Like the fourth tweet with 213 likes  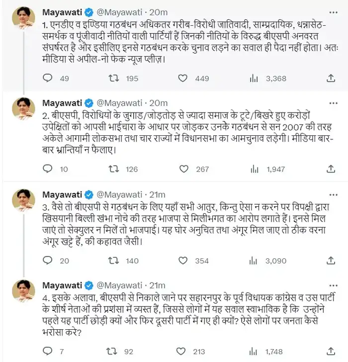tap(183, 352)
